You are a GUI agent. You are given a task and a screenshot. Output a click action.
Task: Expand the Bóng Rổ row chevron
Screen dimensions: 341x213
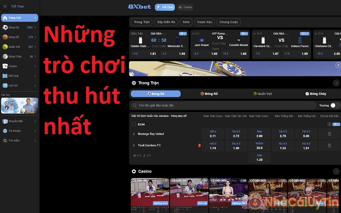[x=35, y=37]
